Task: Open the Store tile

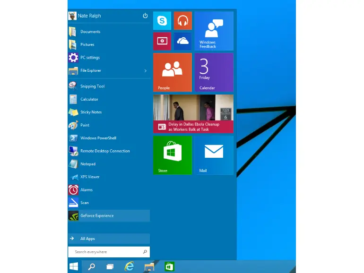Action: [173, 155]
